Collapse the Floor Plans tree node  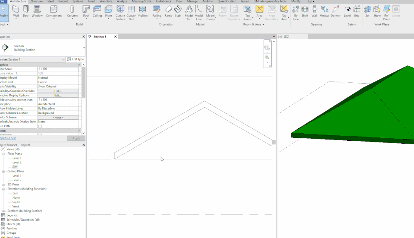click(3, 154)
